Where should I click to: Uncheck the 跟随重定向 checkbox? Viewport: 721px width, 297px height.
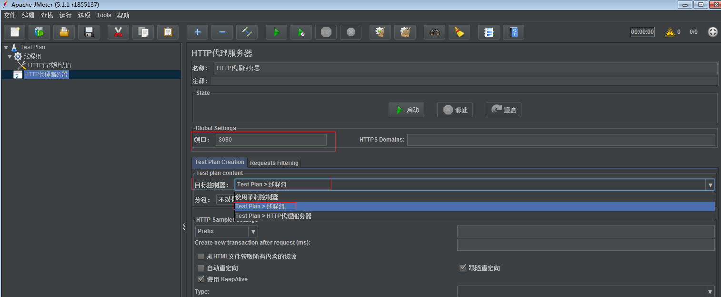(462, 268)
